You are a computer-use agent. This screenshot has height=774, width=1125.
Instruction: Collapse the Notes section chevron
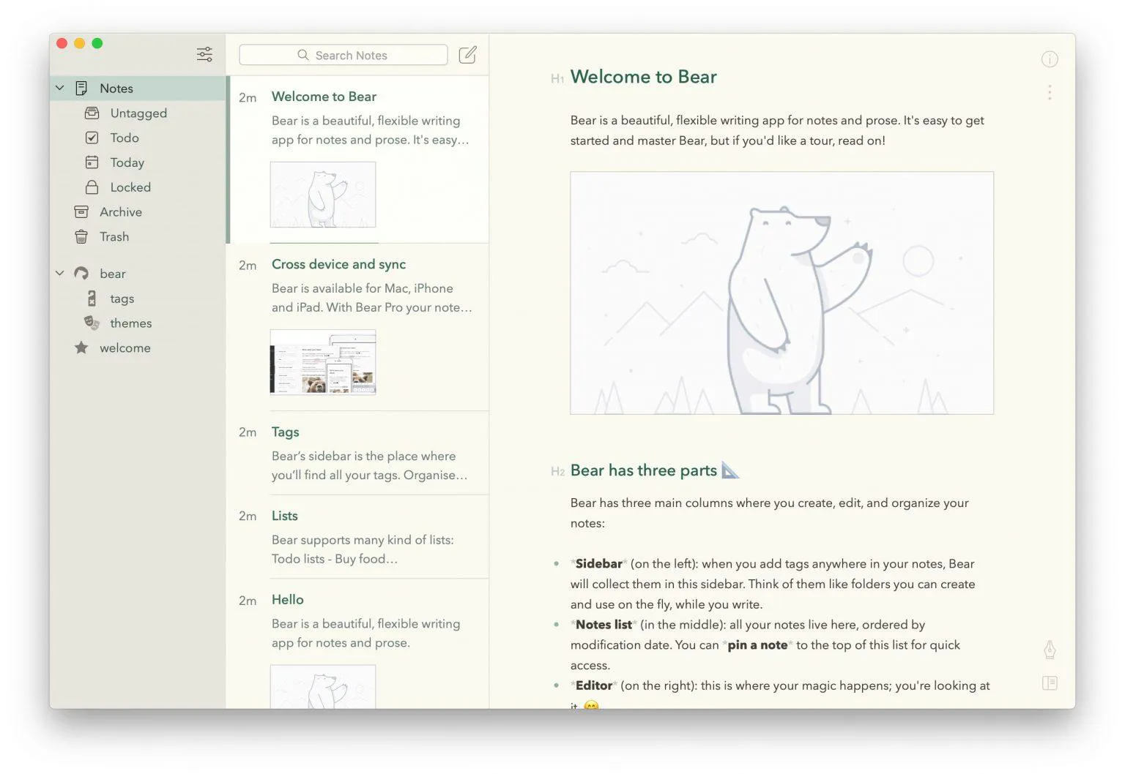(x=60, y=88)
